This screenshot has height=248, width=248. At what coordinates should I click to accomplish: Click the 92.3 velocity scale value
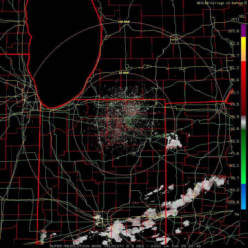[x=234, y=43]
